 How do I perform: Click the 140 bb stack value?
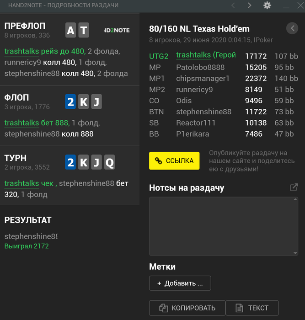pyautogui.click(x=286, y=78)
